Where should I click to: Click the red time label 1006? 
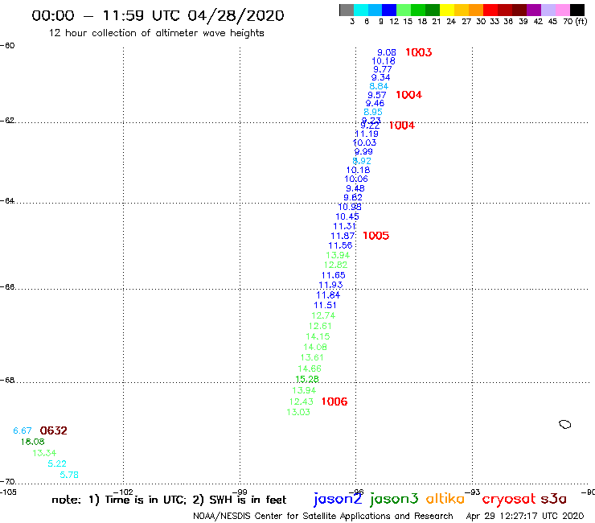(x=334, y=402)
